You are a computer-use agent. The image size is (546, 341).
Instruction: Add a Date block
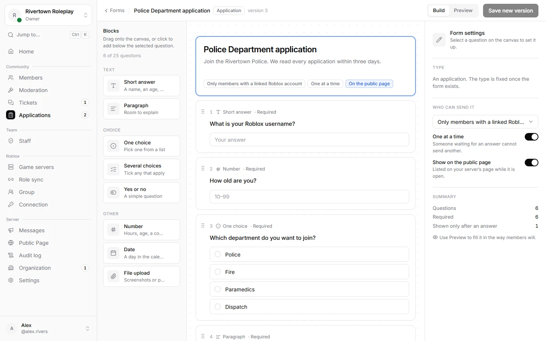tap(141, 253)
